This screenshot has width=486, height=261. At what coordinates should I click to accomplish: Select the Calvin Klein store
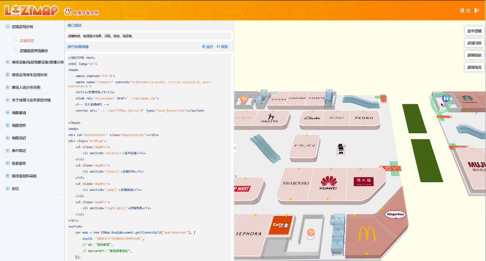coord(298,98)
